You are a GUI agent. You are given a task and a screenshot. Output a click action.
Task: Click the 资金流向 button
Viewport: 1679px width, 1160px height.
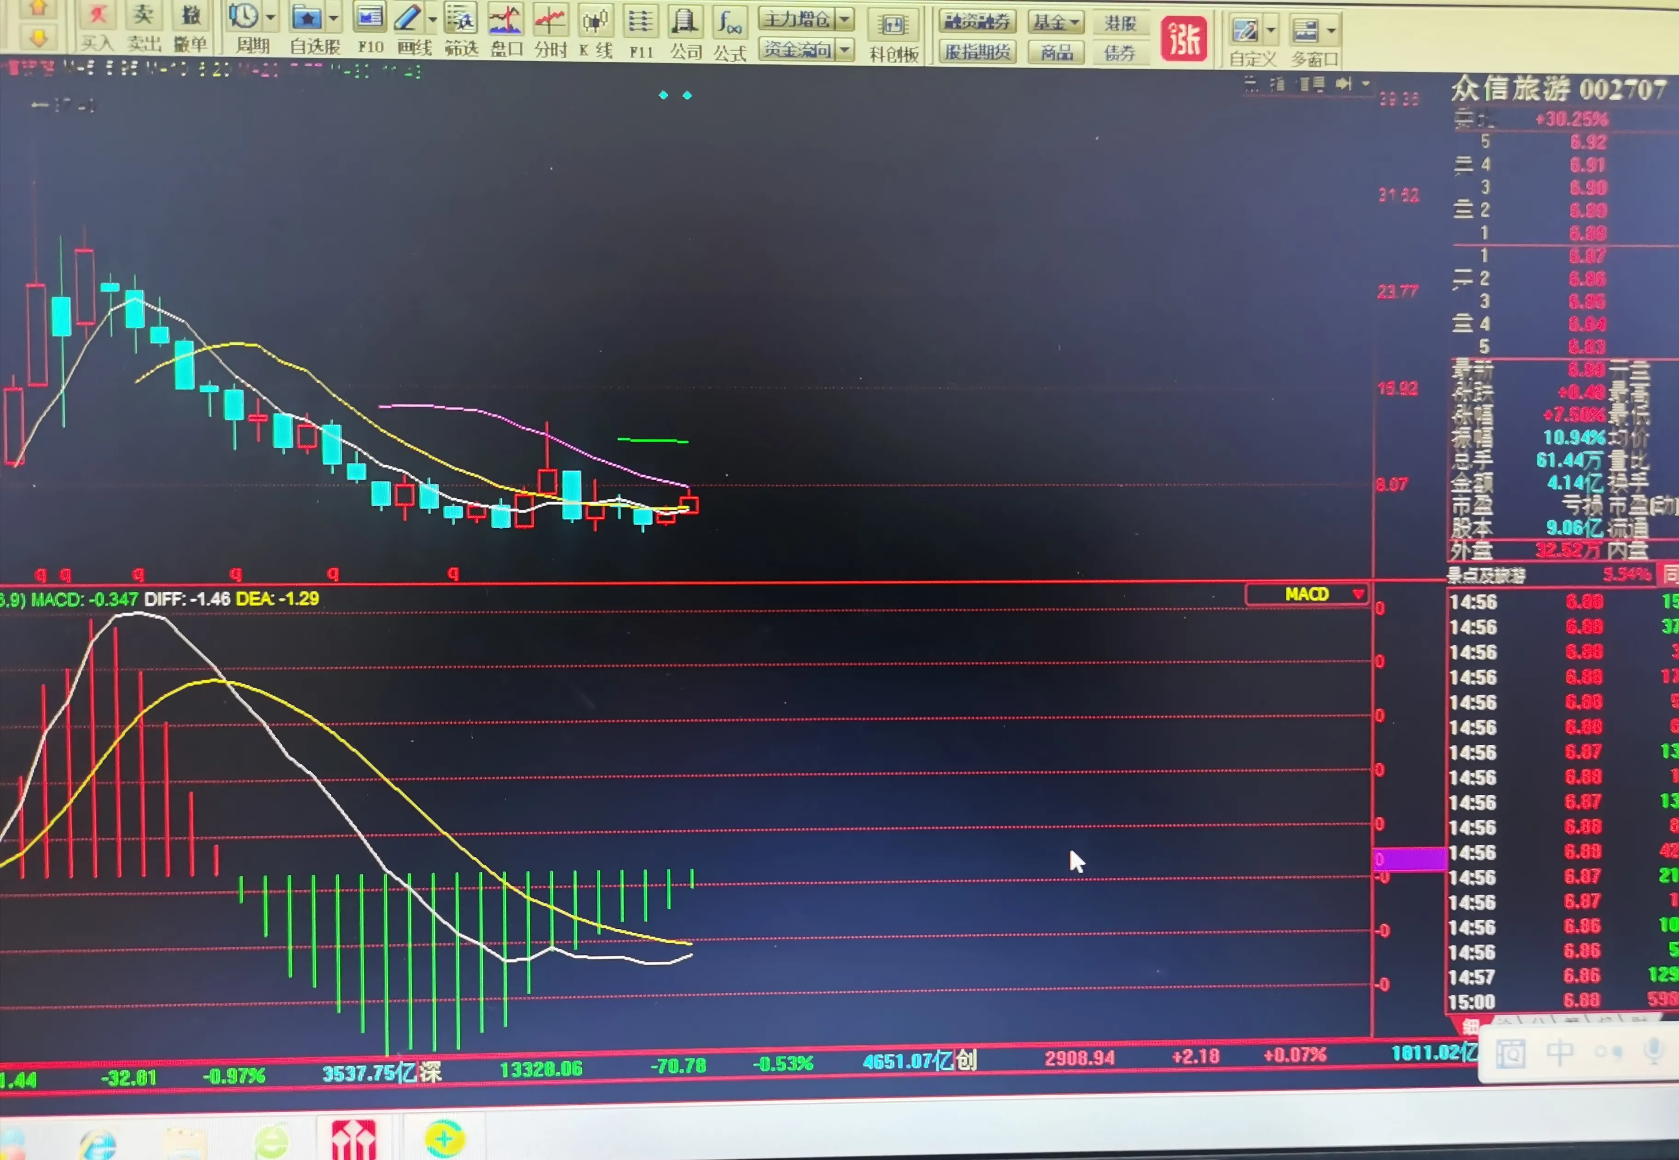click(797, 49)
